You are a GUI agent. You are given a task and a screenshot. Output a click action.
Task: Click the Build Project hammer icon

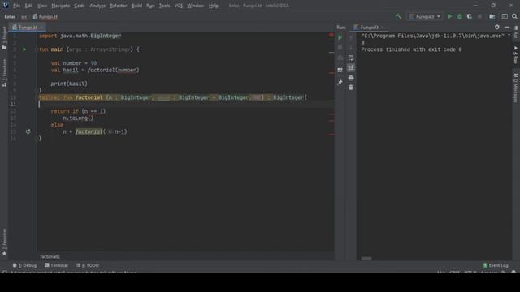(398, 16)
